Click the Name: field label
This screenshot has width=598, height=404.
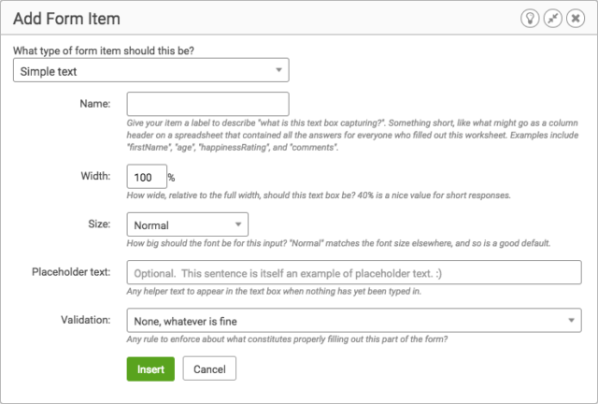click(95, 104)
